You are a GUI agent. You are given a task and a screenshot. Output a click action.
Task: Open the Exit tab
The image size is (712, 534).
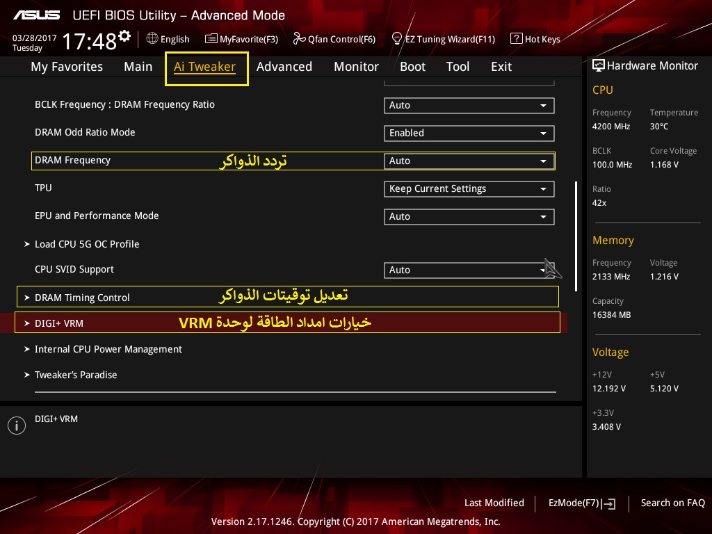coord(501,67)
